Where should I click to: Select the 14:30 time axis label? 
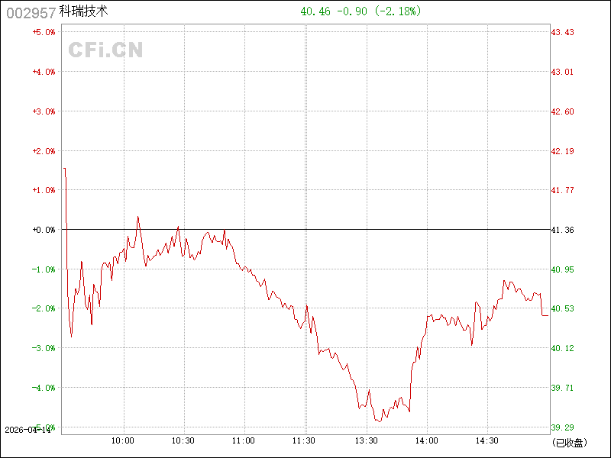(487, 440)
